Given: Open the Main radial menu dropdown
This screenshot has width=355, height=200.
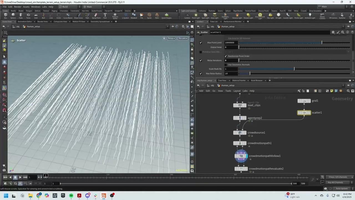Looking at the screenshot, I should pos(94,7).
